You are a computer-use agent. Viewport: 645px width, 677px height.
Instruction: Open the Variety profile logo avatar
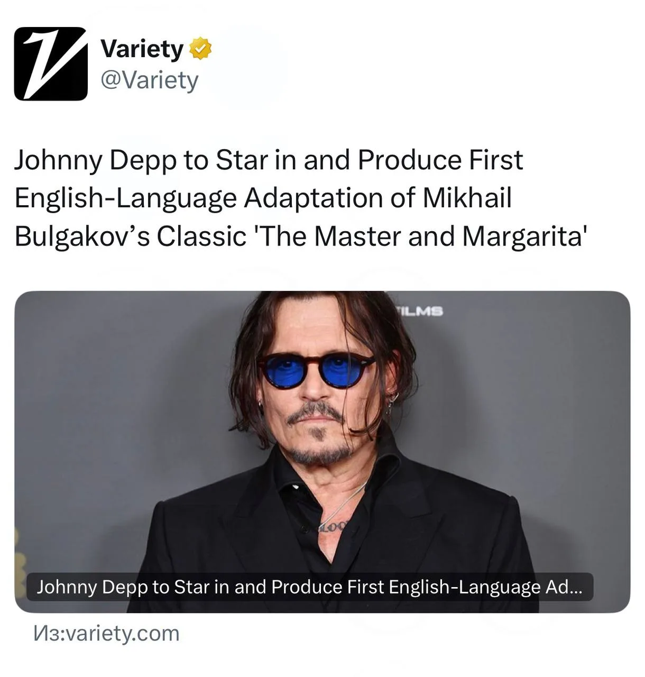tap(51, 63)
